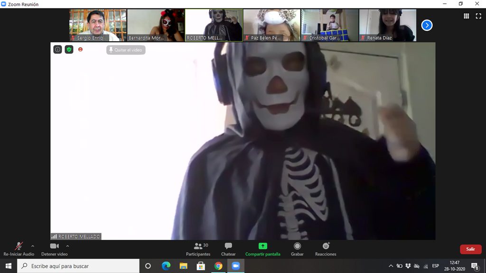
Task: Expand audio options arrow next to microphone
Action: tap(32, 246)
